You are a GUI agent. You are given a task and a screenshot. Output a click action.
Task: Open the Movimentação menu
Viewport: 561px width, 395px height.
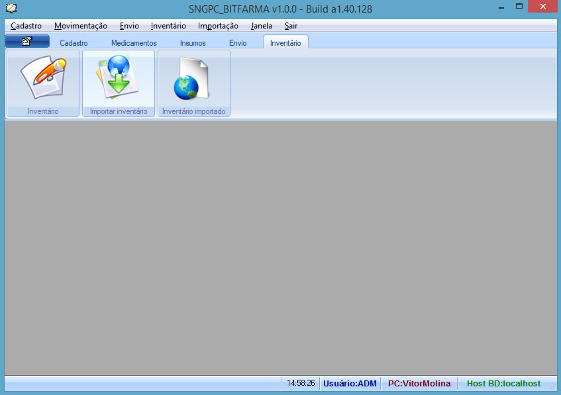click(81, 26)
